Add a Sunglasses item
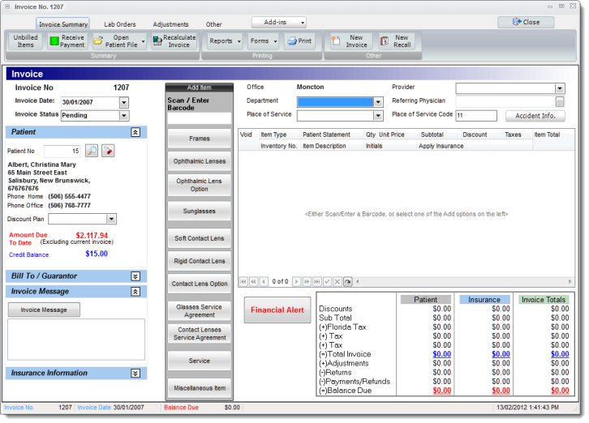The image size is (589, 423). click(x=199, y=211)
